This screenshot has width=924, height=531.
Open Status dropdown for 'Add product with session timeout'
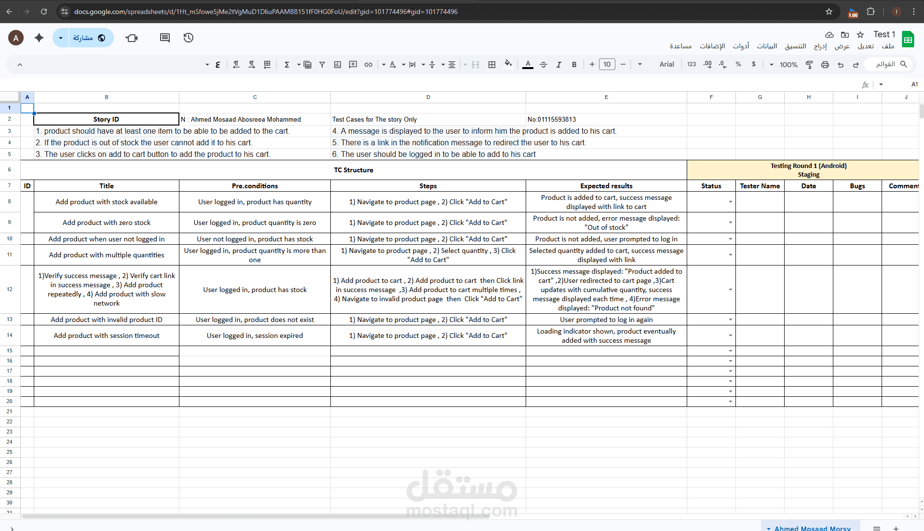point(730,335)
